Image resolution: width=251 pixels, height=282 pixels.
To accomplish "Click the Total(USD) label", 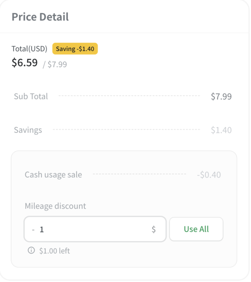I will pos(29,49).
